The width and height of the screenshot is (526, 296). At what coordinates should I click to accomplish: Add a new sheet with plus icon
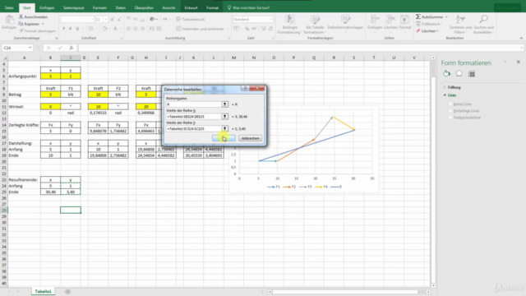pos(67,292)
